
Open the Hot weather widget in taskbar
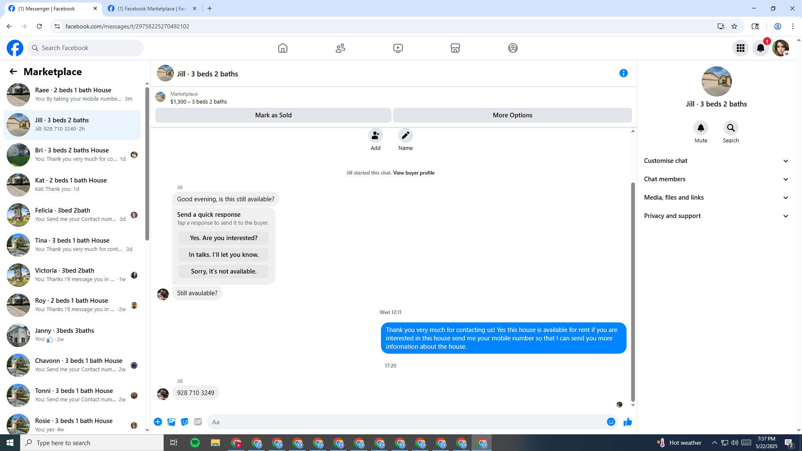[x=679, y=443]
